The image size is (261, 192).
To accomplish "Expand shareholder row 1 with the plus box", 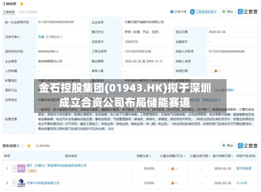I will 14,169.
